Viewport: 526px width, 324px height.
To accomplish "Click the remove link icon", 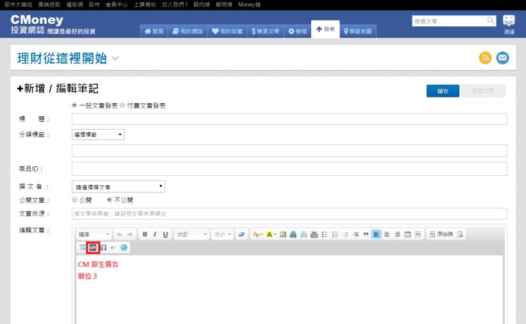I will [x=303, y=234].
